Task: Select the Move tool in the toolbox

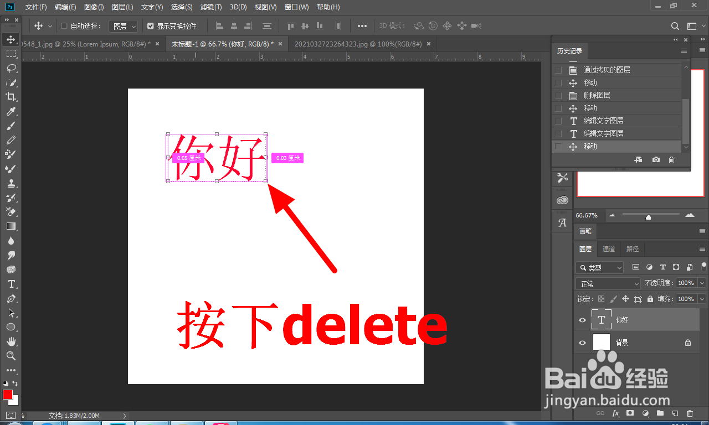Action: point(11,39)
